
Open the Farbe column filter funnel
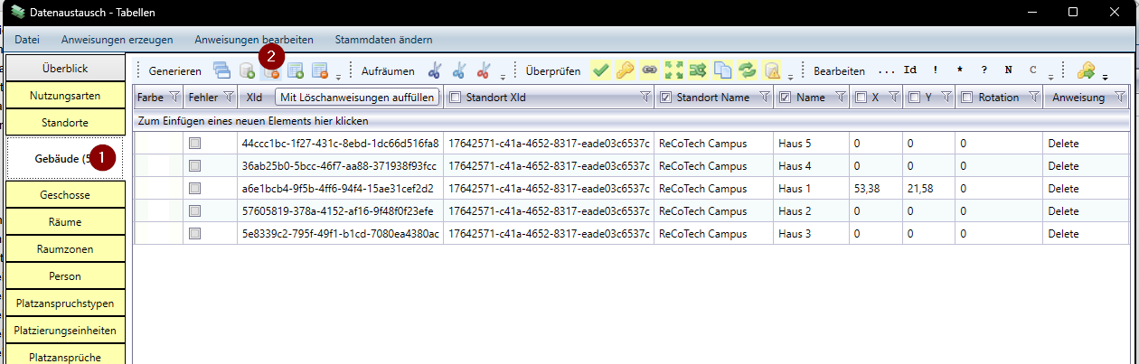pyautogui.click(x=174, y=98)
